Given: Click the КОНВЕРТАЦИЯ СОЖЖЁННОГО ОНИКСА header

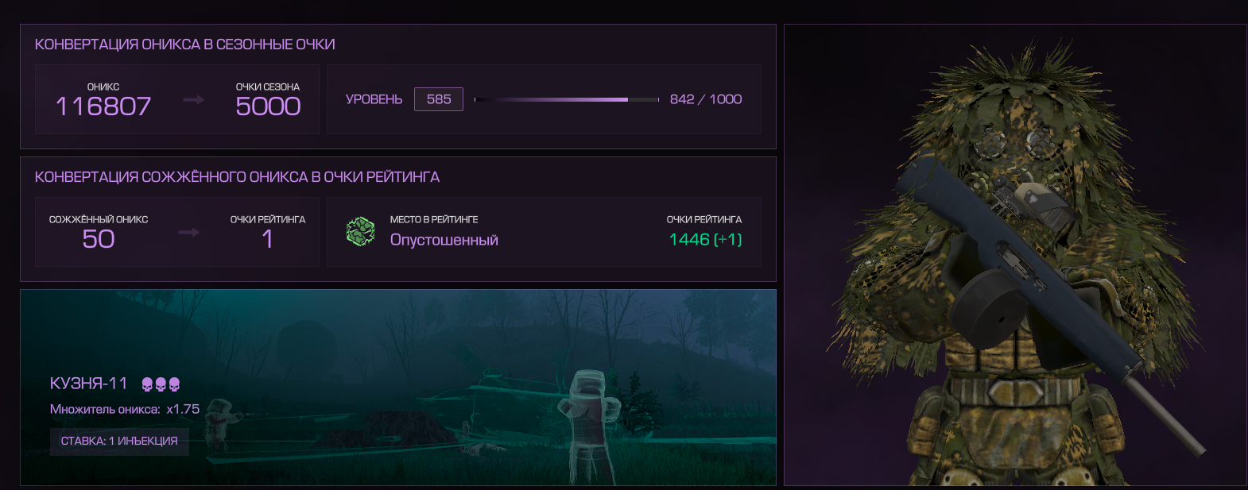Looking at the screenshot, I should (x=237, y=177).
